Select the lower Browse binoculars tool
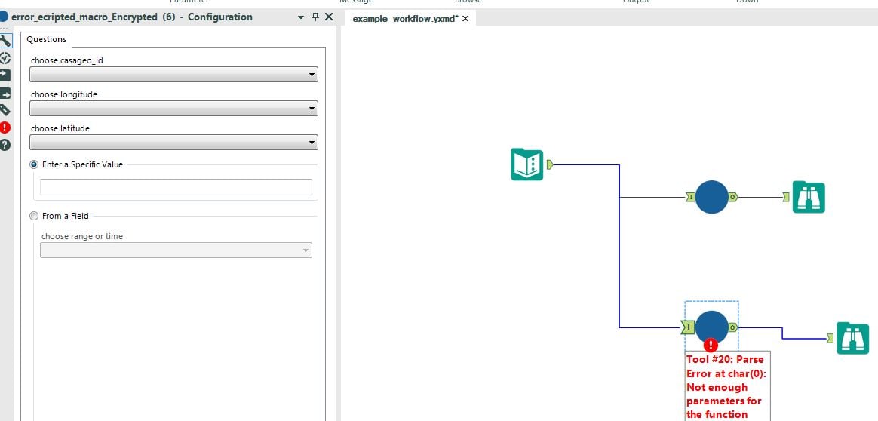Screen dimensions: 878x421 [853, 338]
